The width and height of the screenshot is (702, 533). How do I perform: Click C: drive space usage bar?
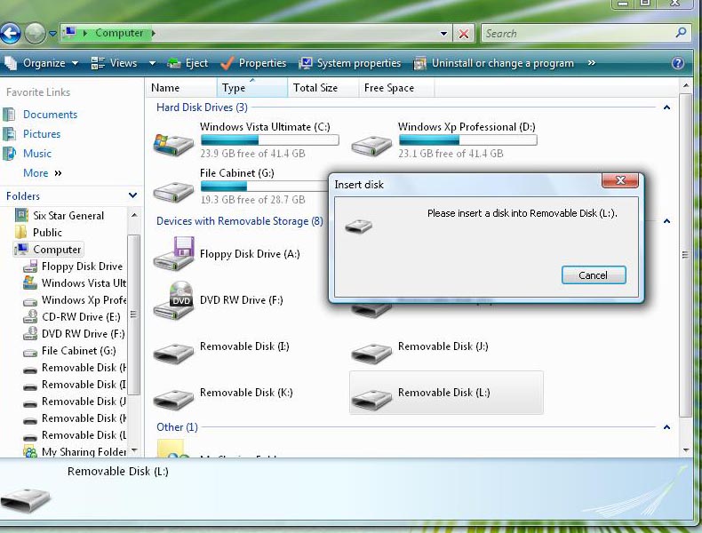[x=269, y=140]
